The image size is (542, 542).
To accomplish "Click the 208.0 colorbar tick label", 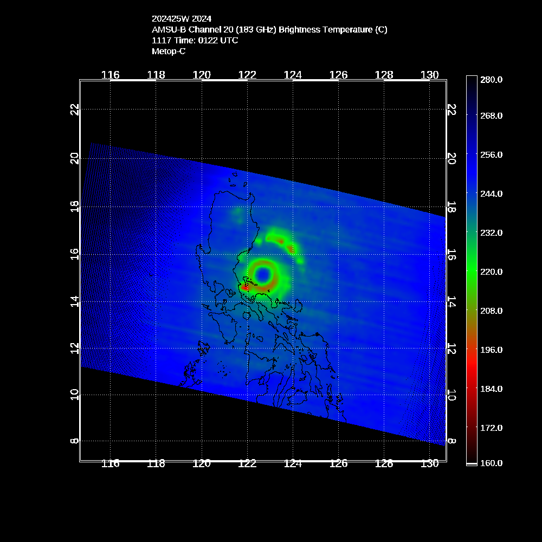I will tap(491, 311).
